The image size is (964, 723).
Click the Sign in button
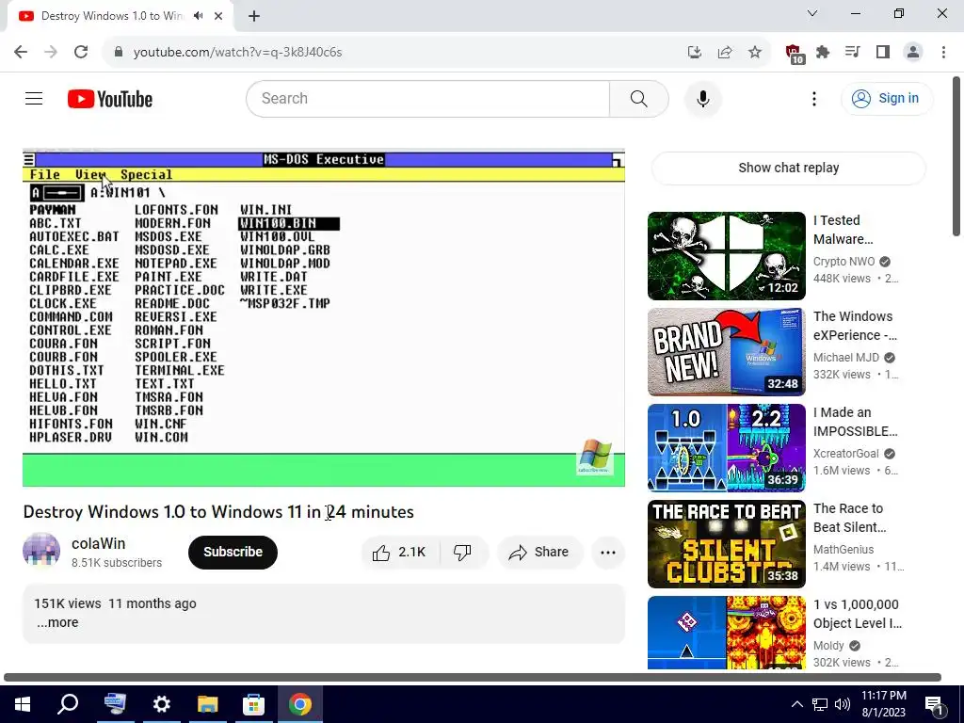(886, 98)
